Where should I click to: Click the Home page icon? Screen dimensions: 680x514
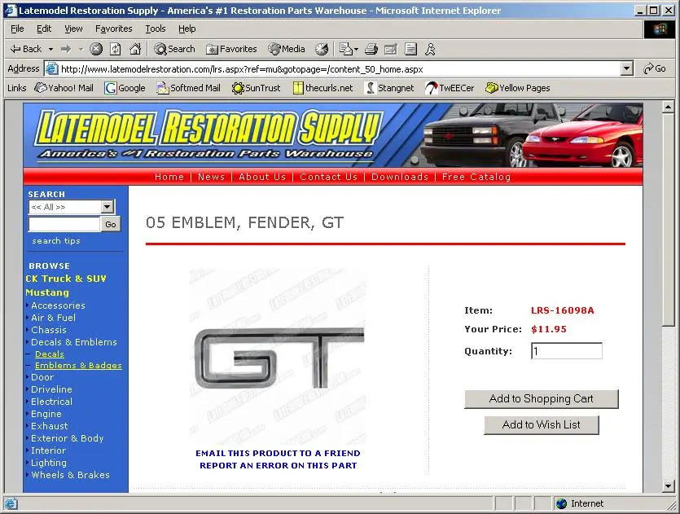click(x=135, y=49)
